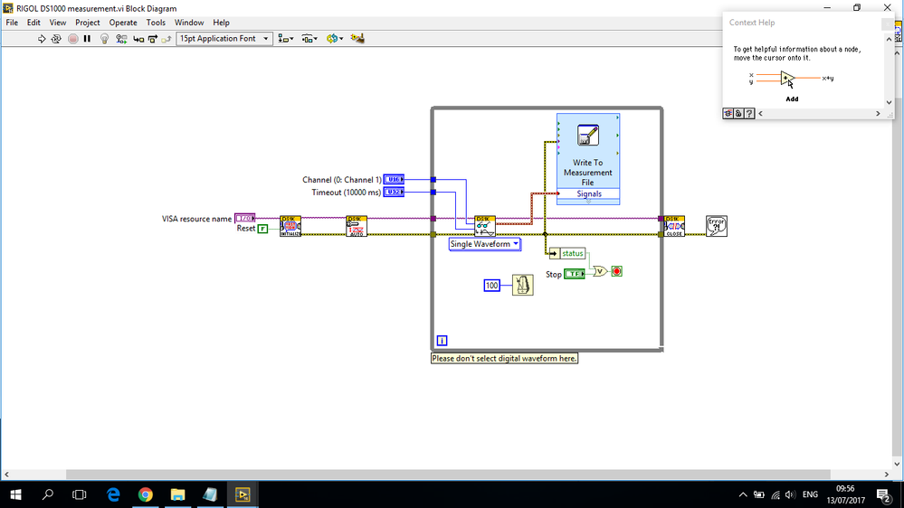Click Context Help scroll down arrow

point(889,102)
